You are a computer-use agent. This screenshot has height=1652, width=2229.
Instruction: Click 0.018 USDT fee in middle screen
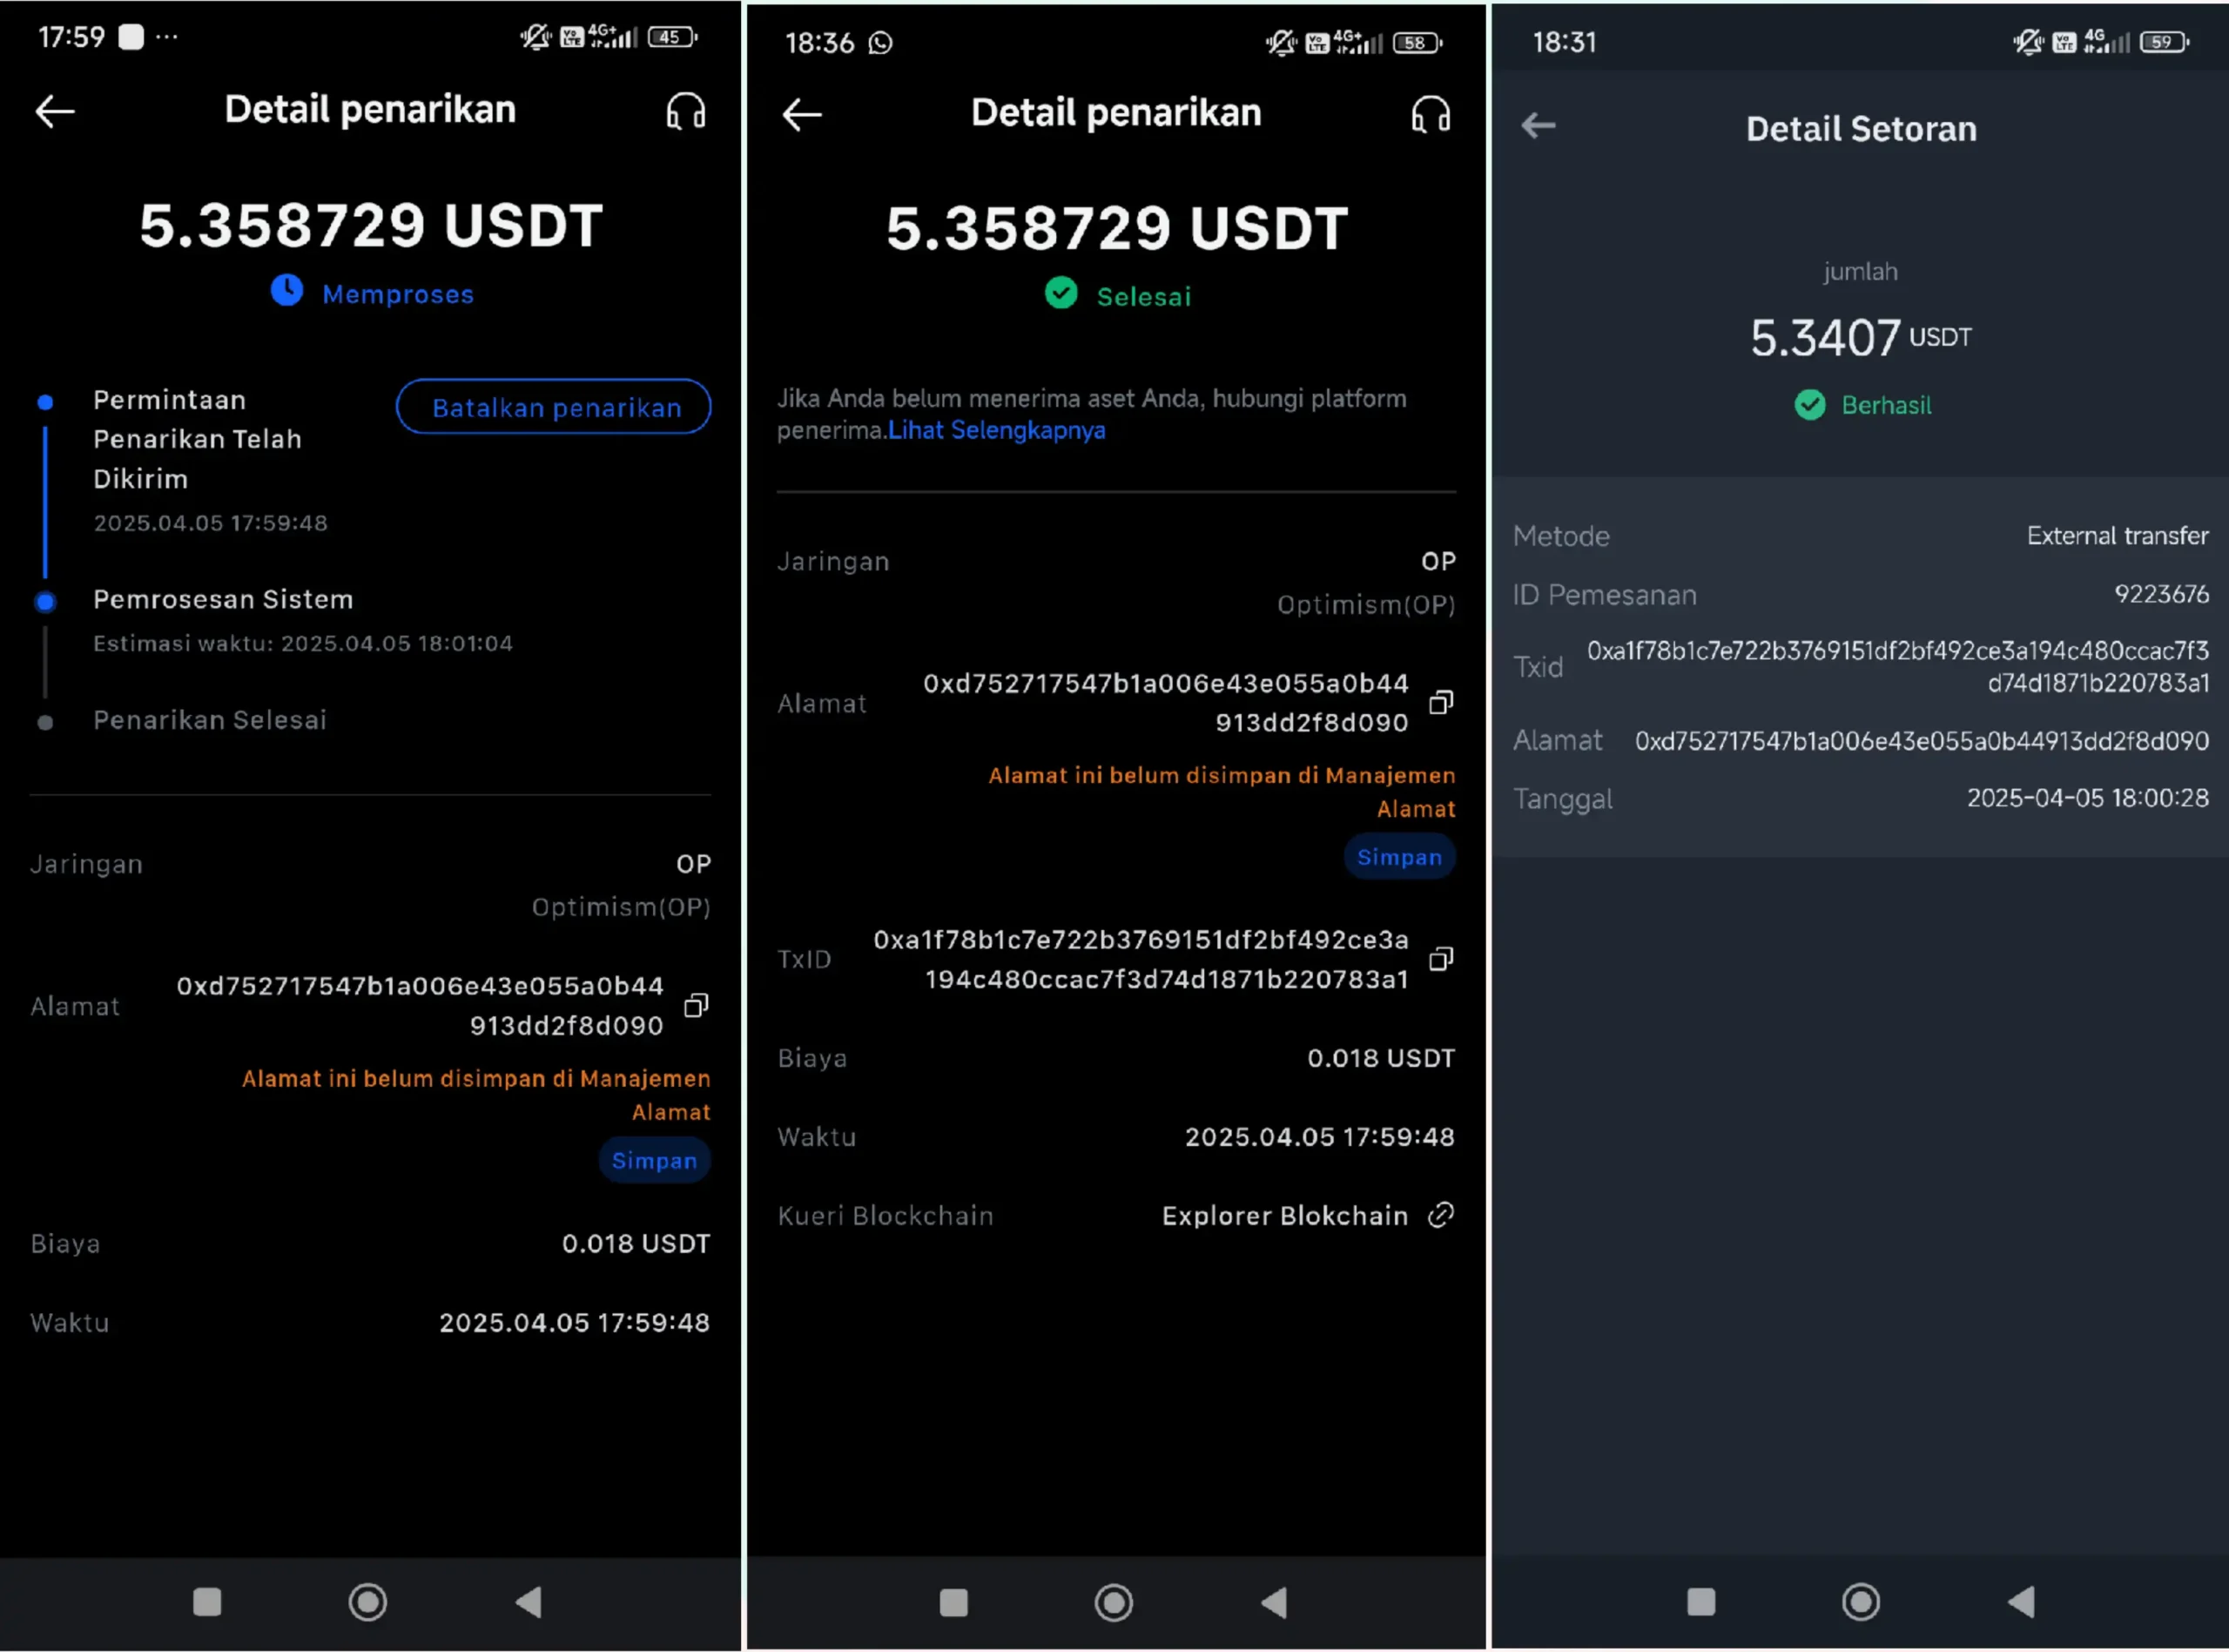pyautogui.click(x=1380, y=1058)
